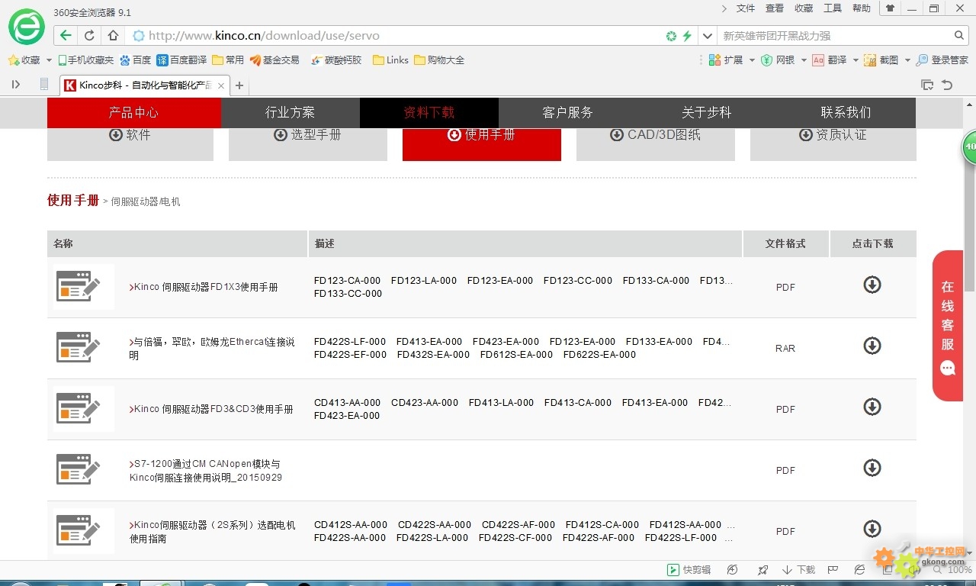Open the browser home page icon
976x586 pixels.
tap(113, 35)
